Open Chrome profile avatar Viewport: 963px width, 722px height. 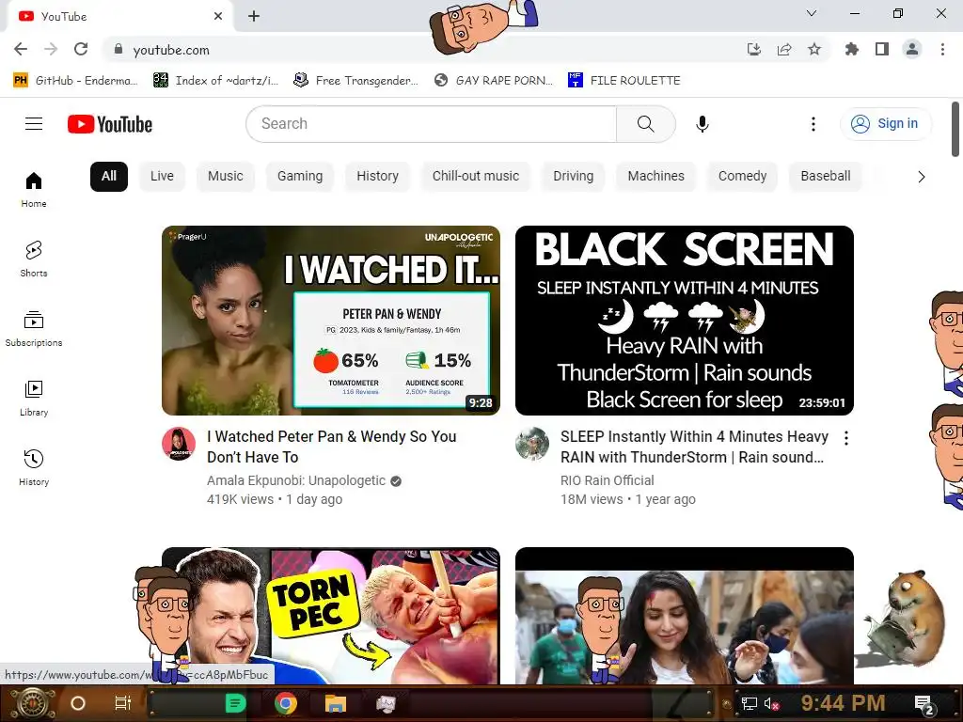912,49
